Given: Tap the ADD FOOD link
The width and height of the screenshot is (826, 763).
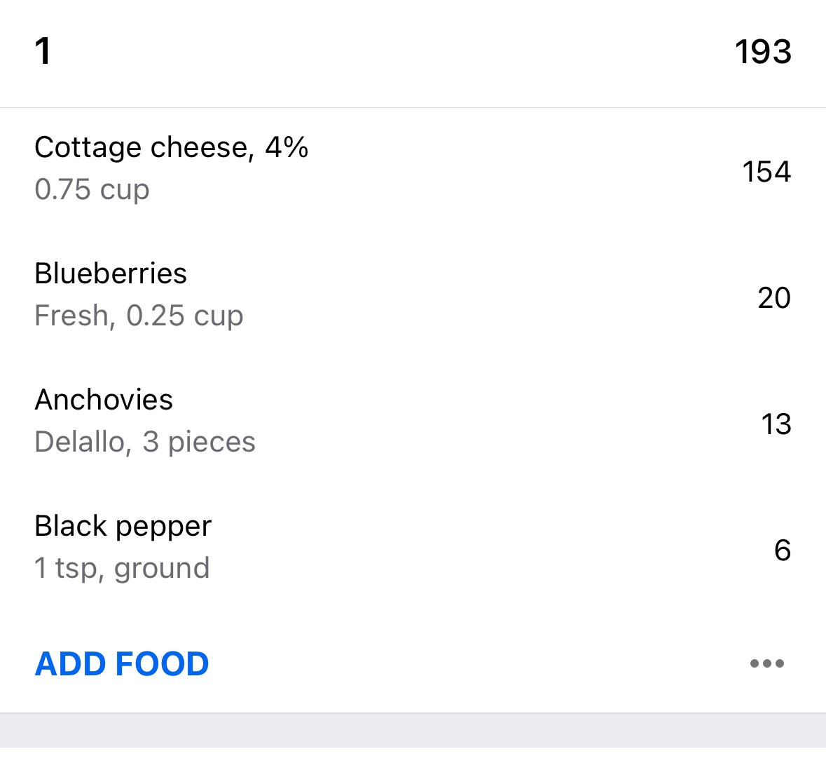Looking at the screenshot, I should pyautogui.click(x=122, y=663).
